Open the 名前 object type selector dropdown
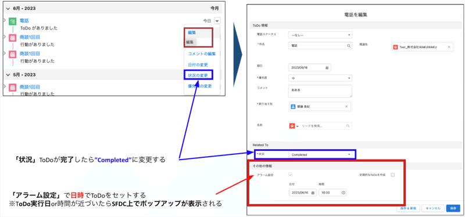465x217 pixels. click(294, 126)
